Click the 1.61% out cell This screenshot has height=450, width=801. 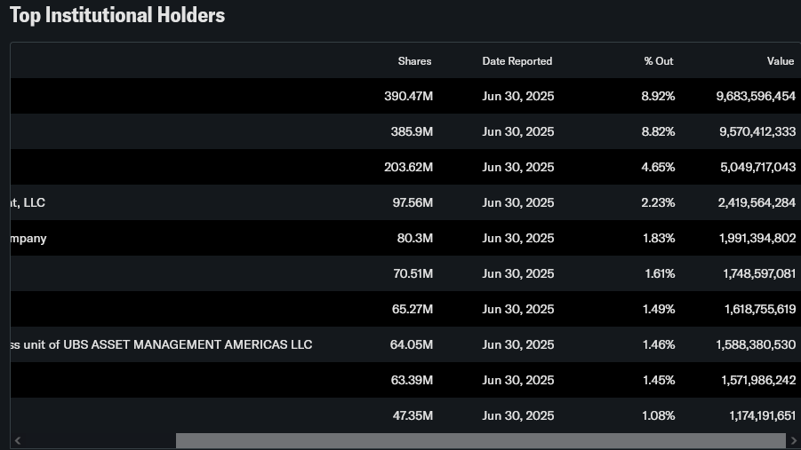pos(660,274)
